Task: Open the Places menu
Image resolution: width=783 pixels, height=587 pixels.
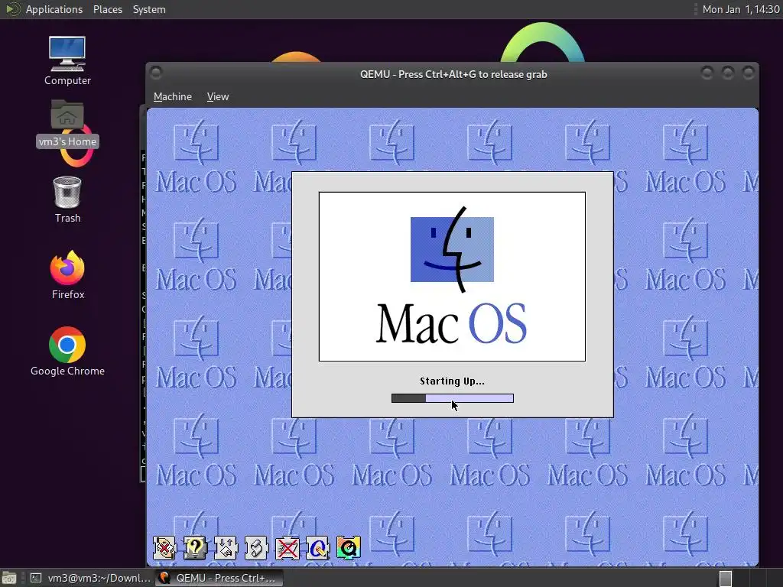Action: [107, 9]
